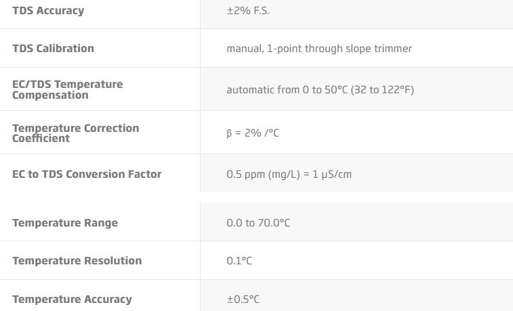Click the (32 to 122°F) Fahrenheit text
513x311 pixels.
point(382,90)
